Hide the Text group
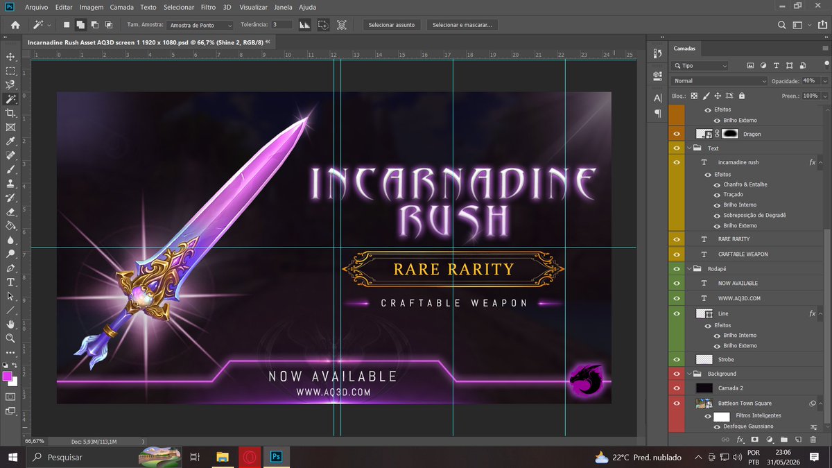832x468 pixels. coord(677,148)
